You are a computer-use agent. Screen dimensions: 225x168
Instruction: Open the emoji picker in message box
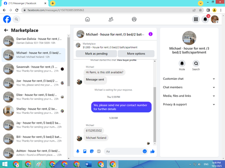144,151
